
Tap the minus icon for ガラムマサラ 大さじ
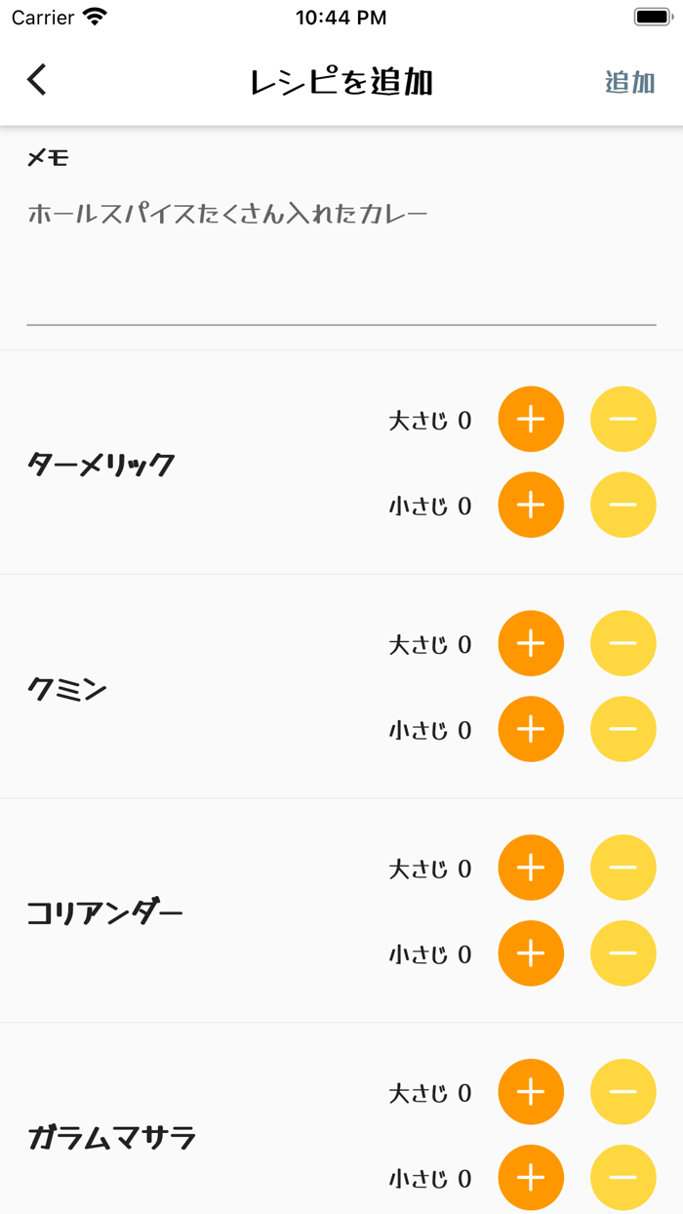coord(623,1091)
